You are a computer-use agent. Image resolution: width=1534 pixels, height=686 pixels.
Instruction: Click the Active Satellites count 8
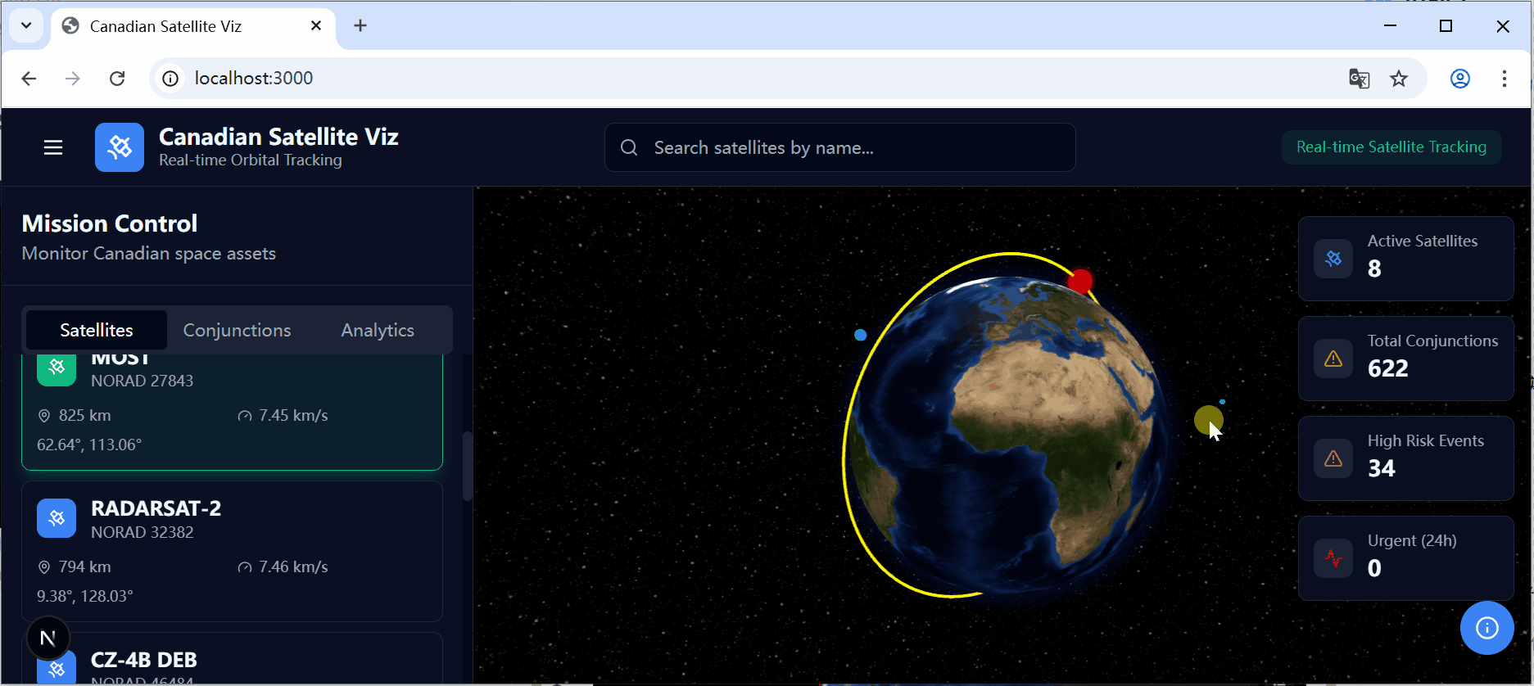[x=1374, y=269]
